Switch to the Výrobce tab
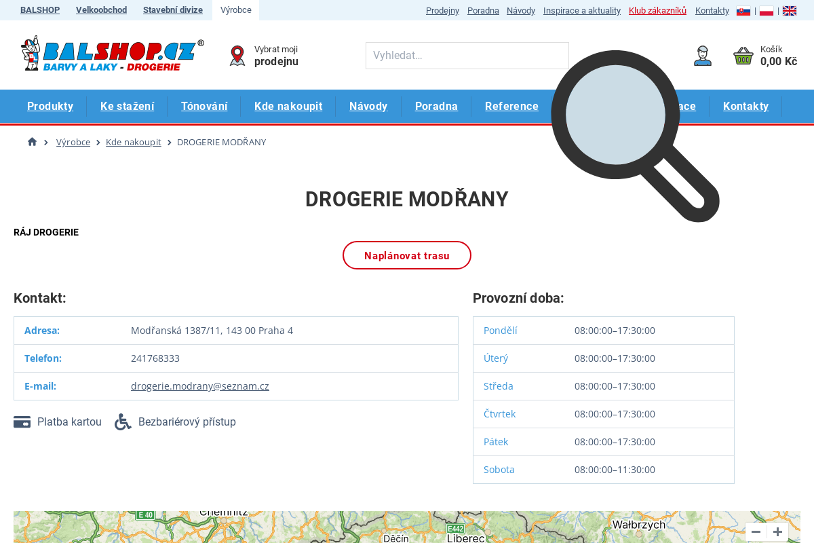The width and height of the screenshot is (814, 543). [235, 10]
